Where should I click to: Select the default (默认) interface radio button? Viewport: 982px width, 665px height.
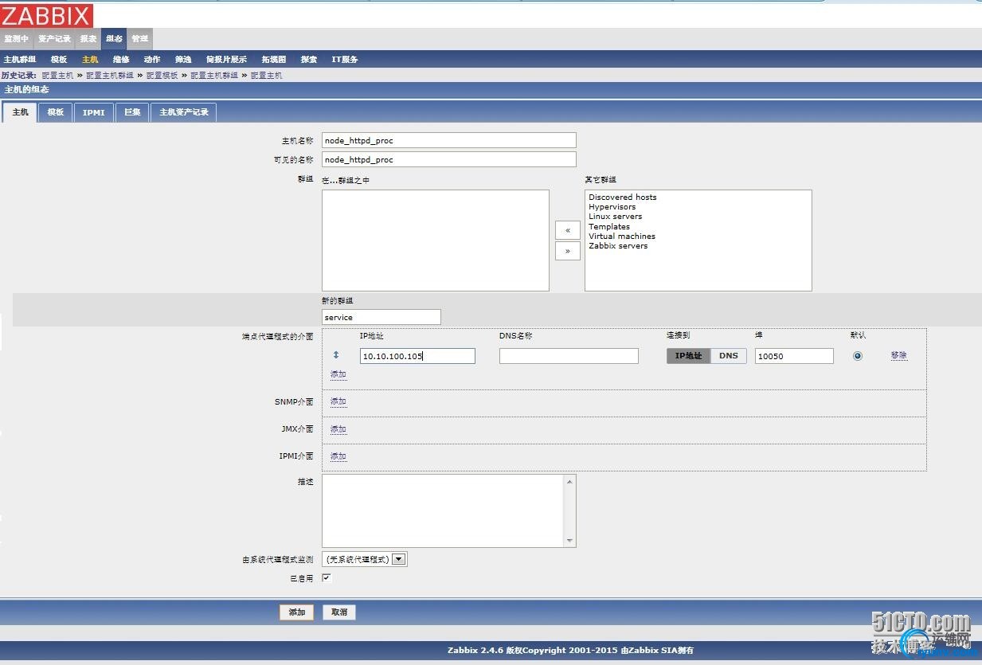click(858, 356)
